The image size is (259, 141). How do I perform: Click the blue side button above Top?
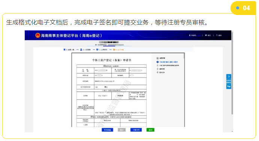point(229,81)
